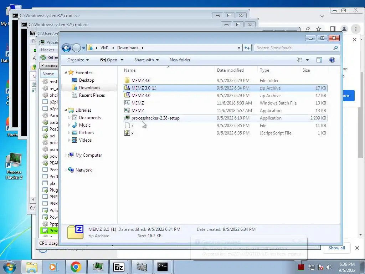
Task: Open Process Hacker 2 desktop shortcut
Action: (14, 166)
